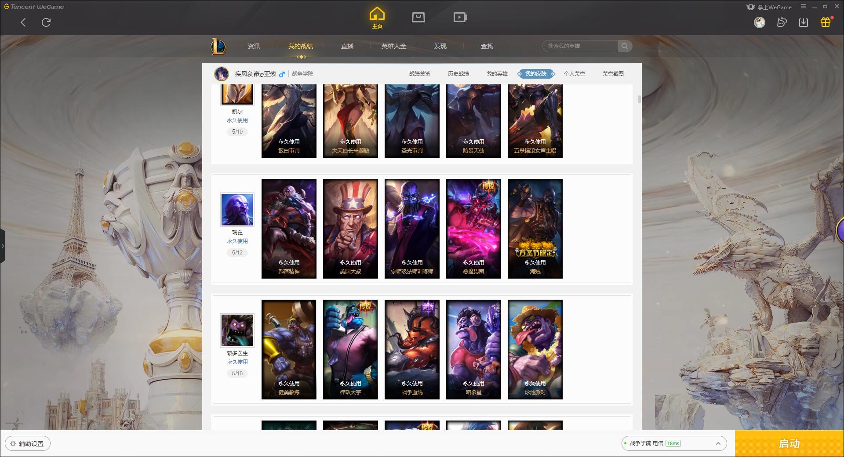Click the summoner name 疾风剑豪亚索
Viewport: 844px width, 457px height.
tap(256, 74)
